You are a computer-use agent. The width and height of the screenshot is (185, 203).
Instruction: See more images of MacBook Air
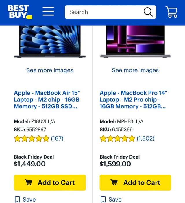[50, 70]
